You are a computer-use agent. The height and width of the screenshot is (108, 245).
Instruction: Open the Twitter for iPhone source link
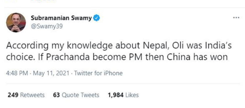point(98,73)
